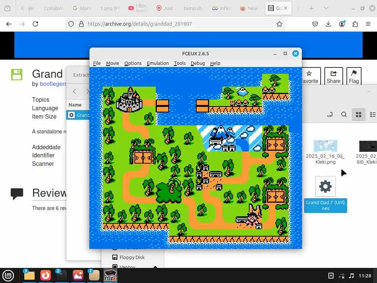Image resolution: width=377 pixels, height=283 pixels.
Task: Select the Grand row in archive manager list
Action: (78, 115)
